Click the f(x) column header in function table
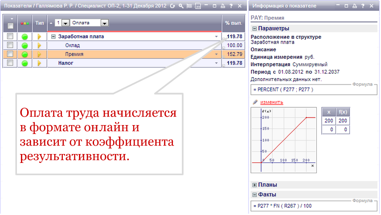The width and height of the screenshot is (381, 215). 343,112
